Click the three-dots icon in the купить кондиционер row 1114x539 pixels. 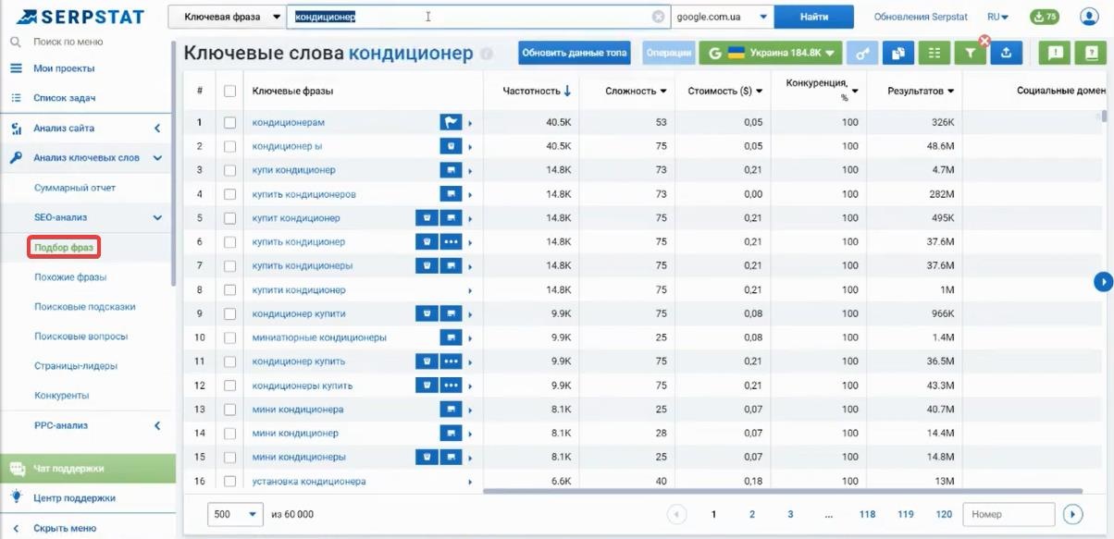[451, 242]
